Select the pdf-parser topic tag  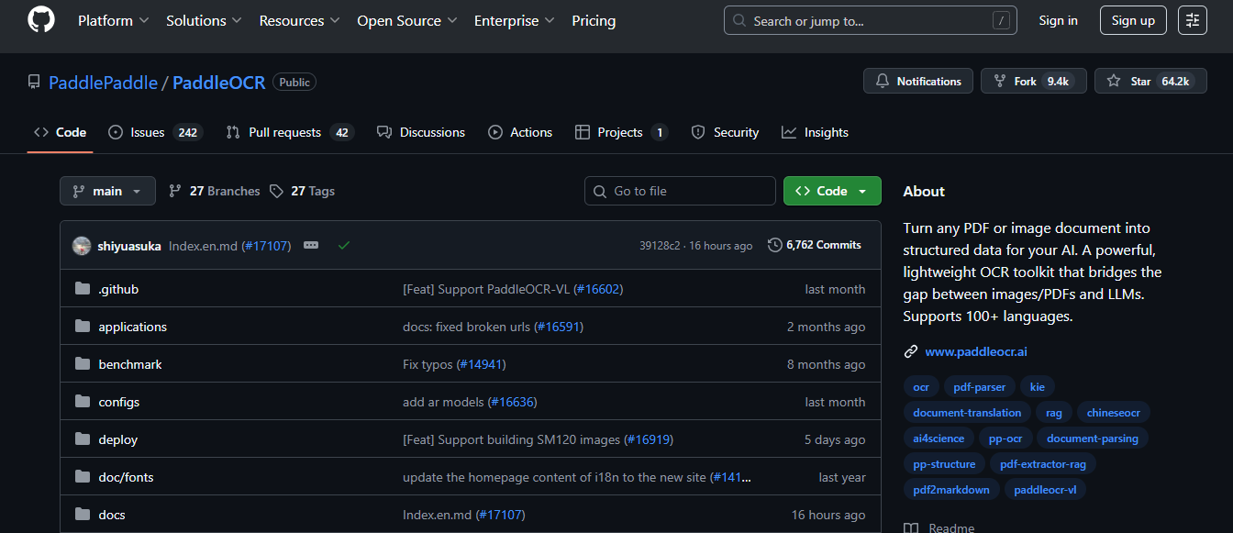pos(980,387)
